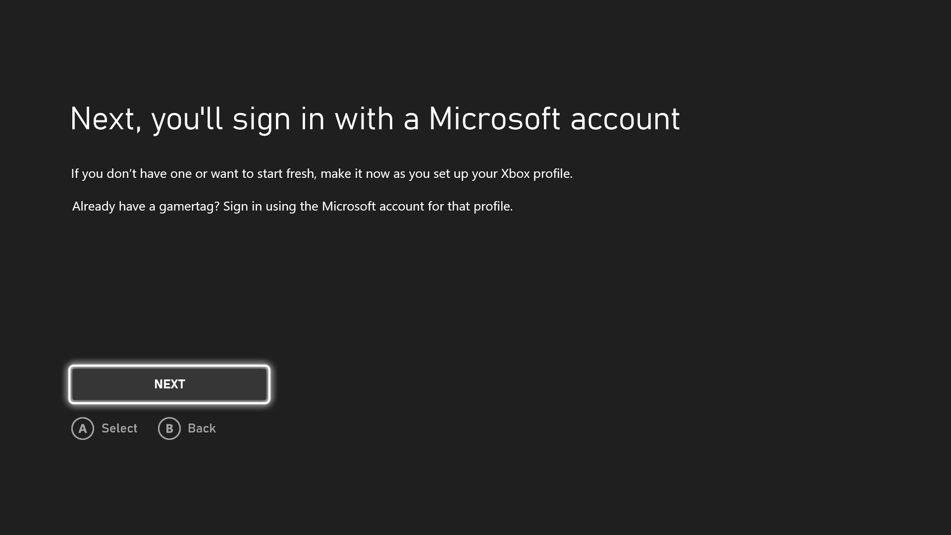Click the "Back" hint label
Image resolution: width=951 pixels, height=535 pixels.
[202, 428]
